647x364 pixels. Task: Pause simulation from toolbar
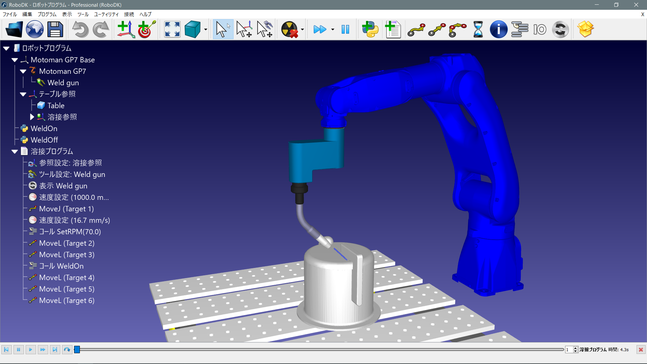point(345,29)
